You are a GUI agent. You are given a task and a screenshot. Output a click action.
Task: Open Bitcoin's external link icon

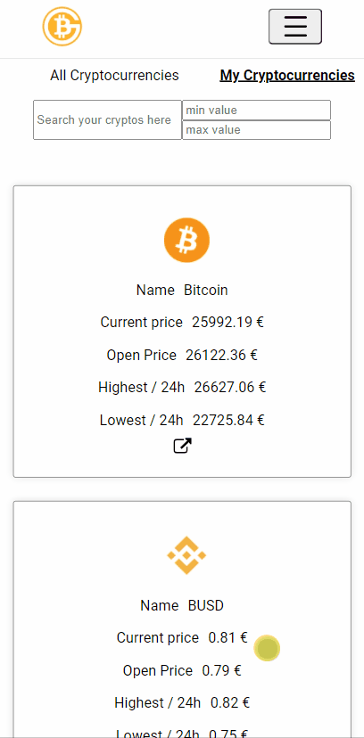coord(182,446)
